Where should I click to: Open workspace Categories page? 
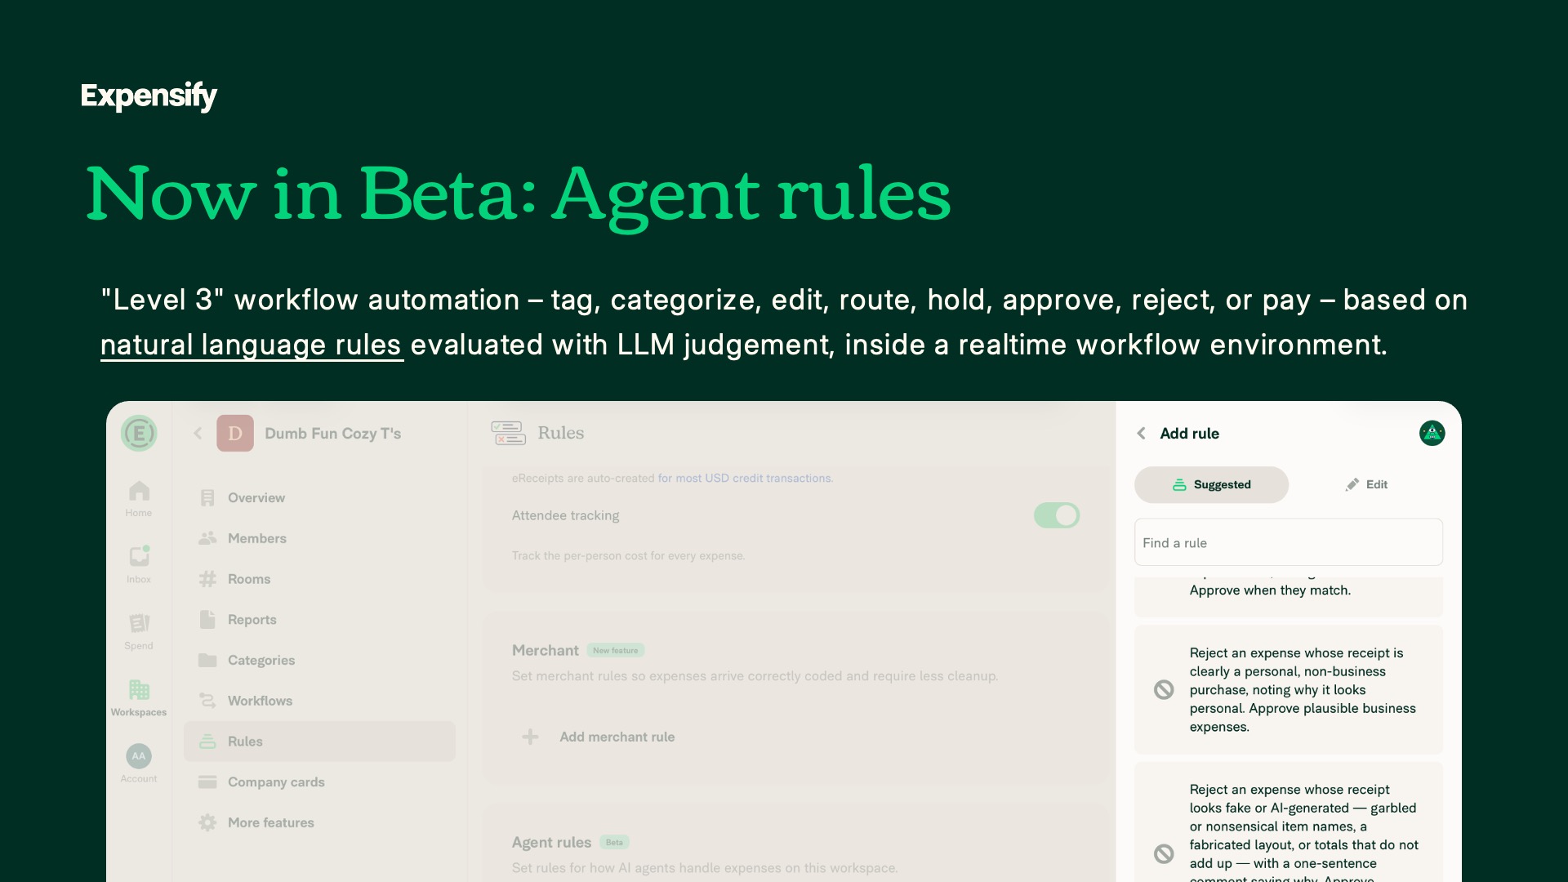319,660
